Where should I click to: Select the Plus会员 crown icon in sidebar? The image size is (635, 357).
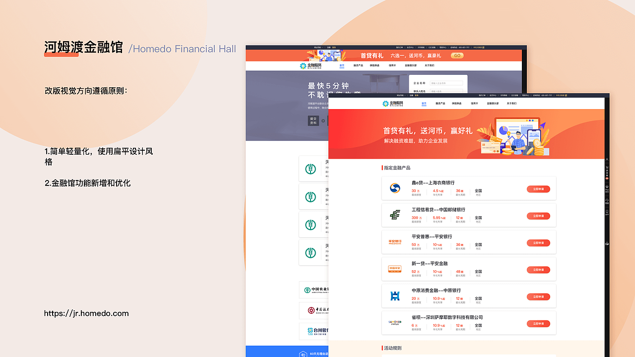pos(606,187)
